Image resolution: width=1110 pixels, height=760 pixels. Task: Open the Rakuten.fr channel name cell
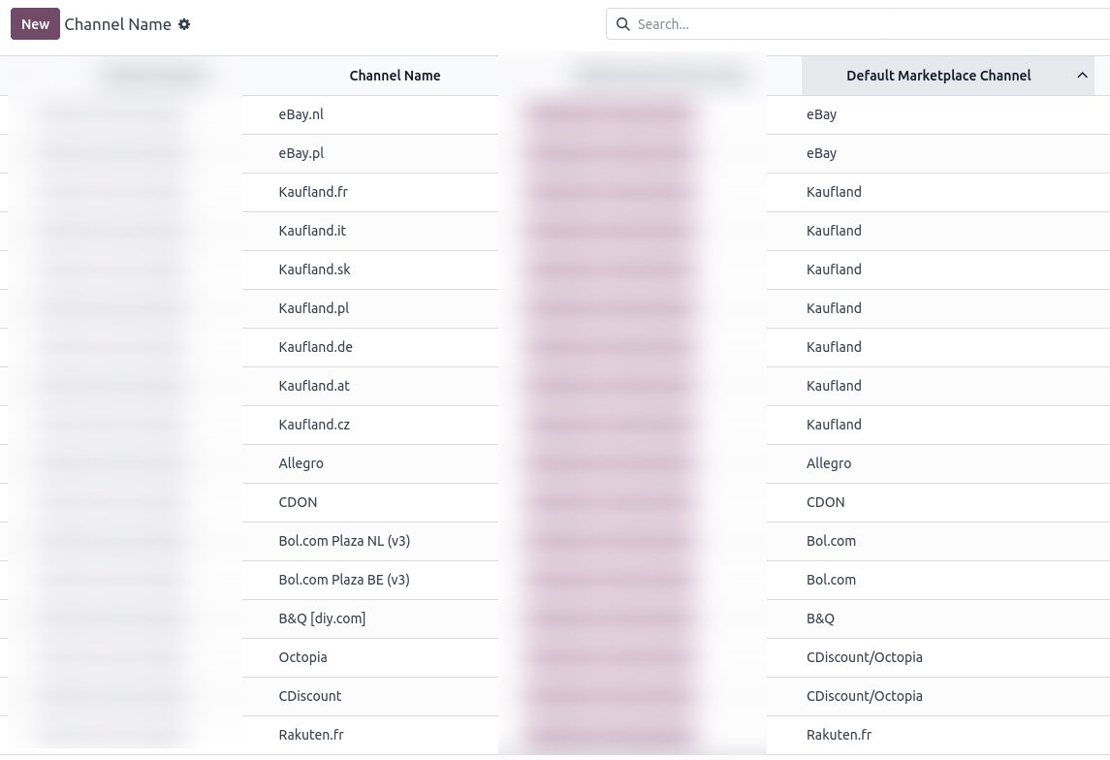pos(311,735)
